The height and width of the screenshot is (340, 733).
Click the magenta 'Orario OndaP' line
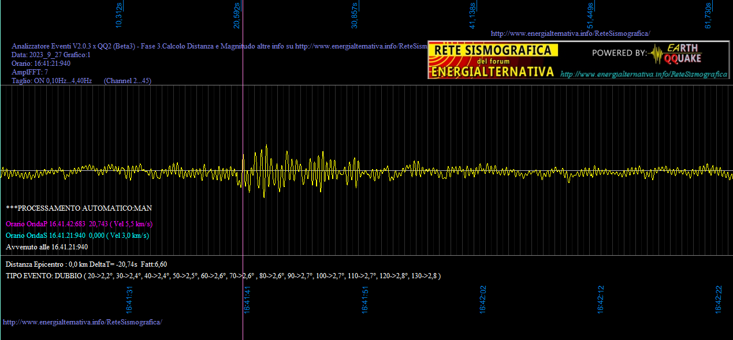79,224
